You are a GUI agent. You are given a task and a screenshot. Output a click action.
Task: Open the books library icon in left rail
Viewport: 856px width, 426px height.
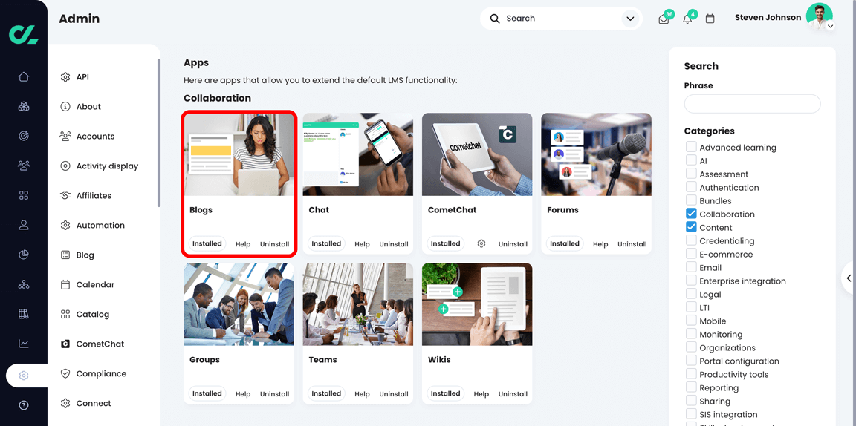[24, 314]
